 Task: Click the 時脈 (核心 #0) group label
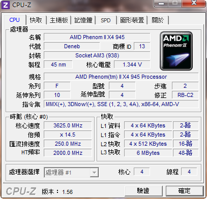[29, 117]
